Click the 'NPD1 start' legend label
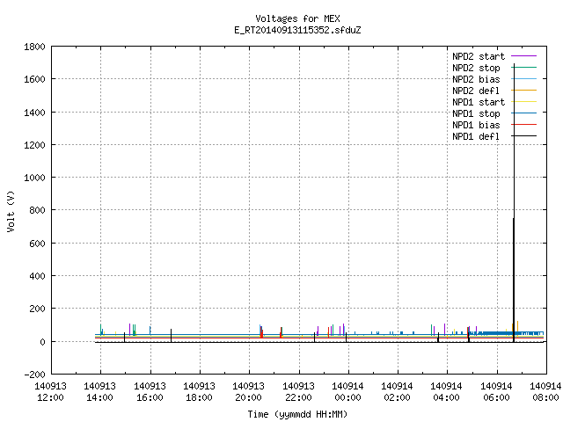Image resolution: width=563 pixels, height=422 pixels. (x=479, y=102)
